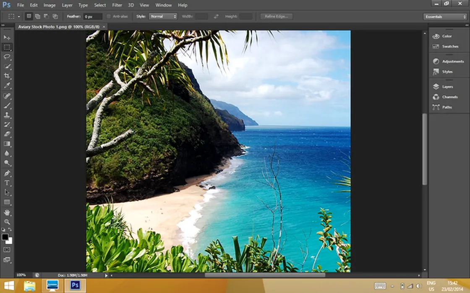Open the Style dropdown set to Normal
Viewport: 470px width, 293px height.
163,16
